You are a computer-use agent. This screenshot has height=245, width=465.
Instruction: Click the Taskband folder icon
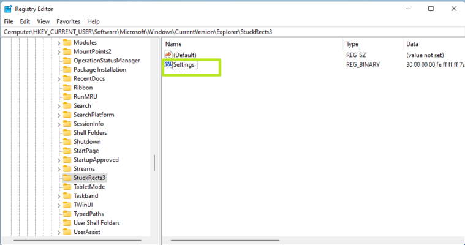67,196
